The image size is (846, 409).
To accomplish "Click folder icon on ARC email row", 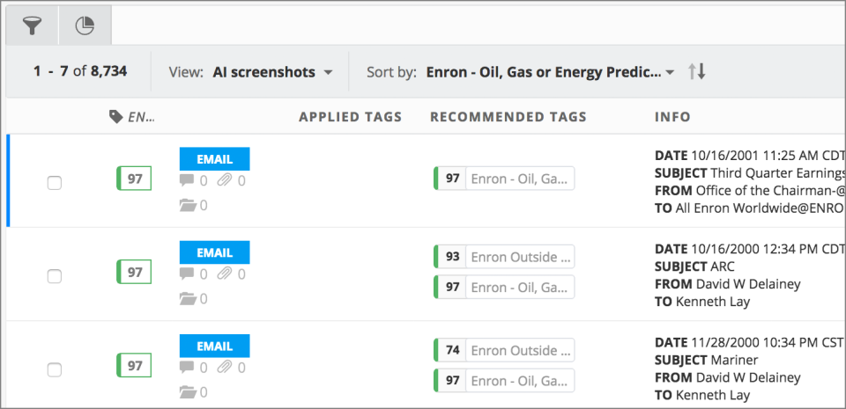I will click(186, 299).
